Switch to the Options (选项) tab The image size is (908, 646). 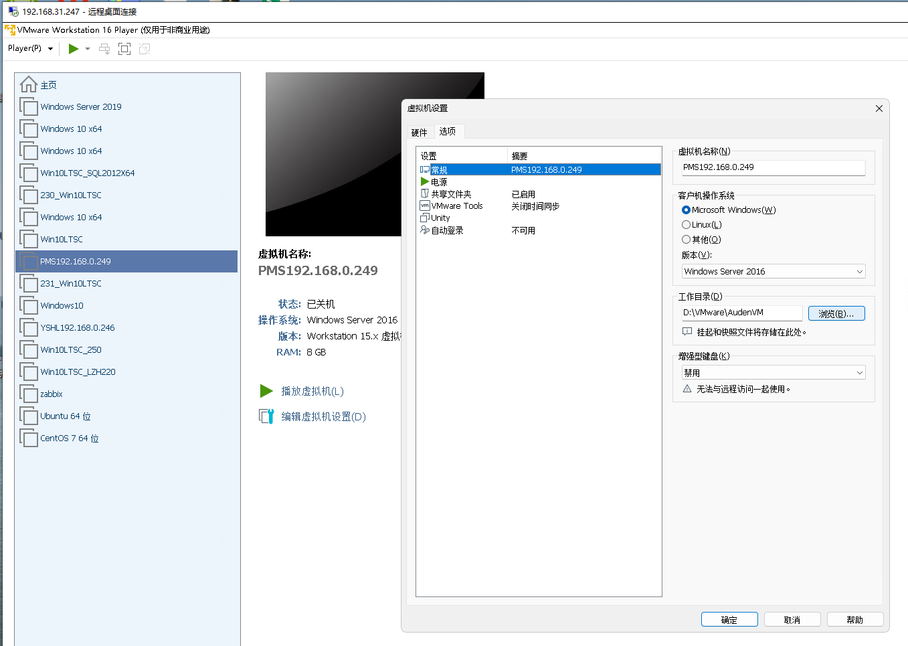[448, 132]
